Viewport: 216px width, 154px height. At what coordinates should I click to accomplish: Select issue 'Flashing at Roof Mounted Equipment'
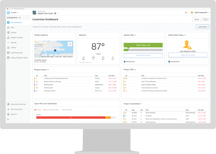pyautogui.click(x=76, y=78)
